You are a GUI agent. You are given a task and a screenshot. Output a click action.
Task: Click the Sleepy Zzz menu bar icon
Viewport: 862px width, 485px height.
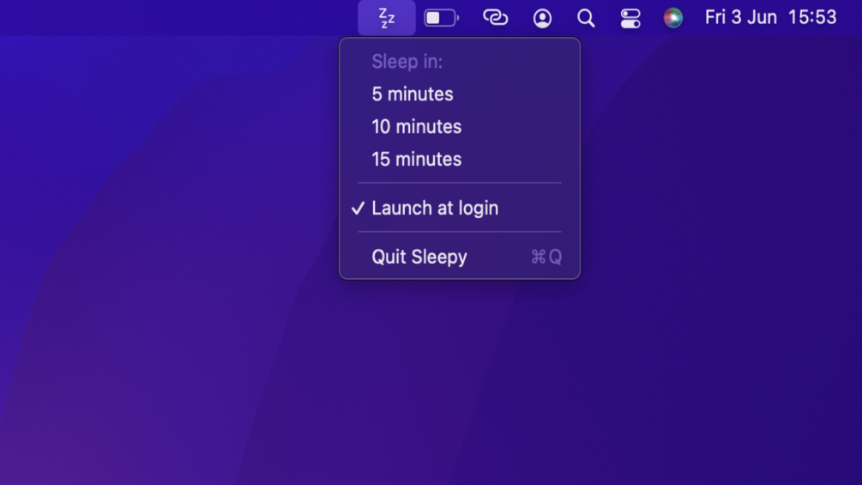[387, 18]
